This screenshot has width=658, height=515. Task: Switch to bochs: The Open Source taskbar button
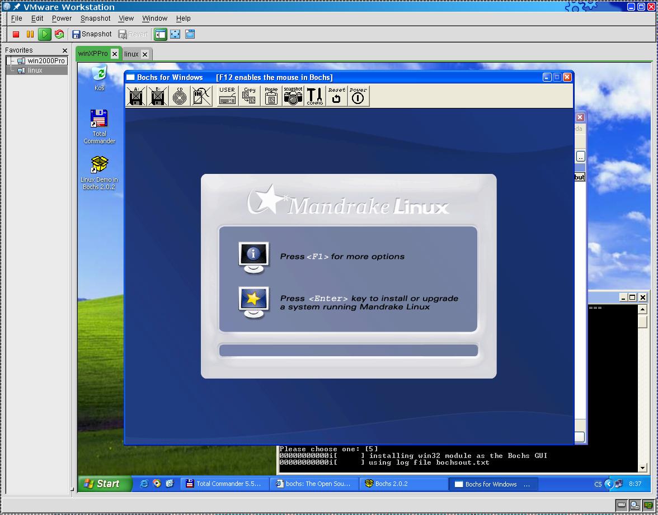coord(314,484)
